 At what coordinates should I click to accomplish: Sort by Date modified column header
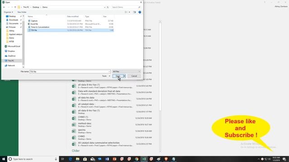[73, 17]
